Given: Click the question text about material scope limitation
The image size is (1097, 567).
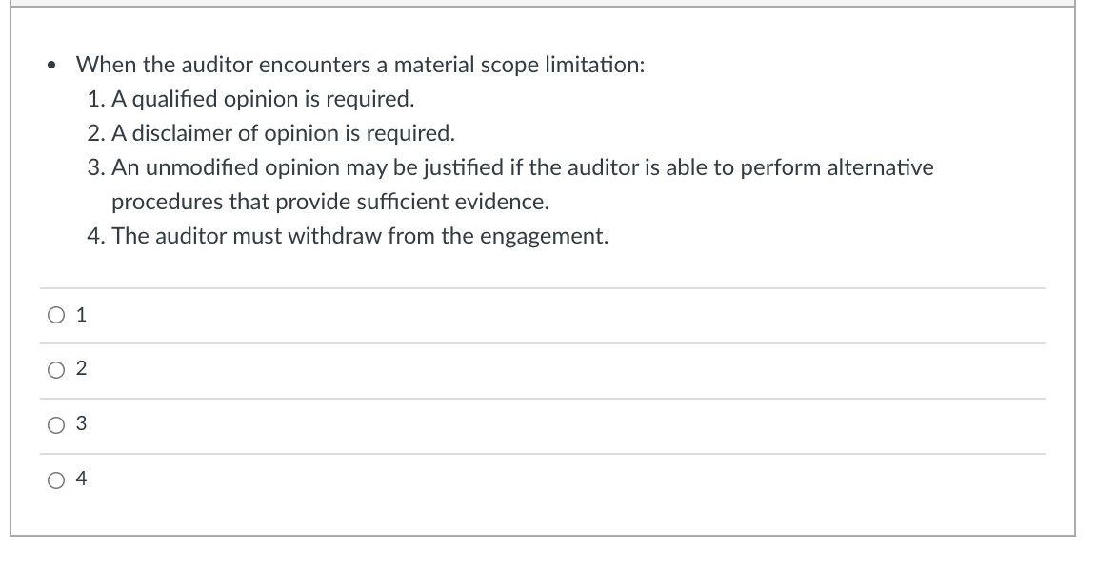Looking at the screenshot, I should 362,65.
